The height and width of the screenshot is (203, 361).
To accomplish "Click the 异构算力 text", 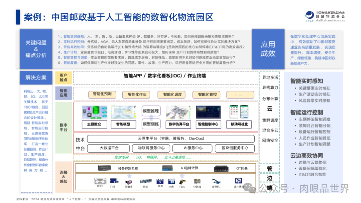I will tap(270, 87).
